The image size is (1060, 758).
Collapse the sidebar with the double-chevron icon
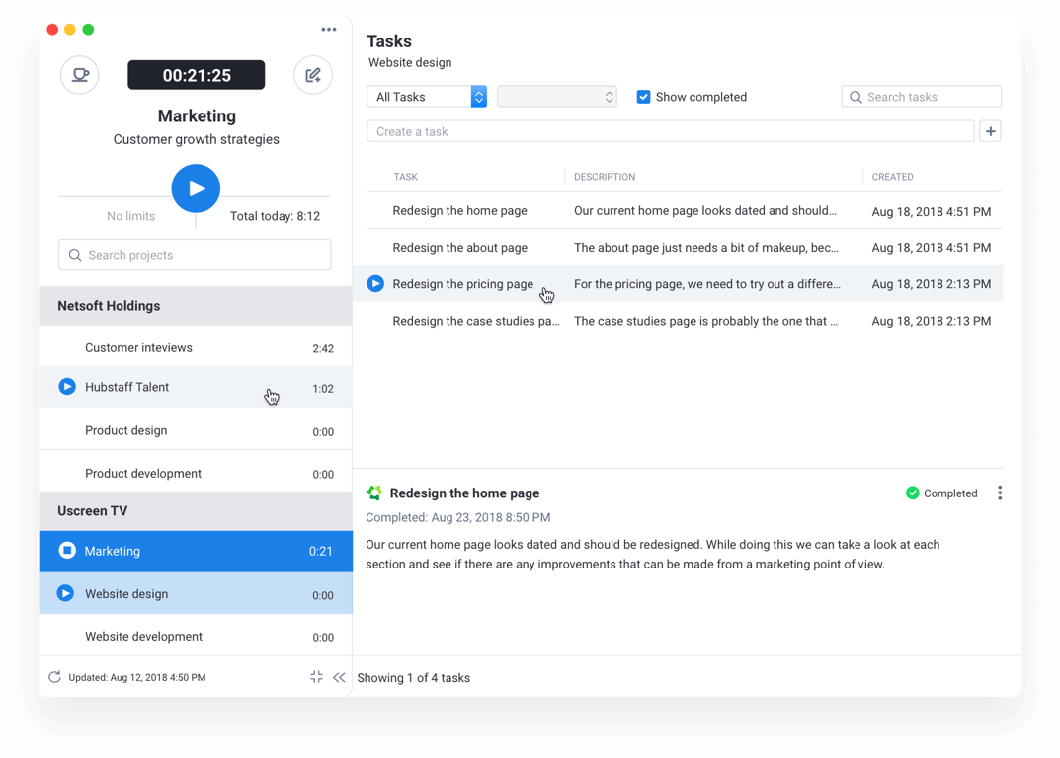(x=340, y=677)
